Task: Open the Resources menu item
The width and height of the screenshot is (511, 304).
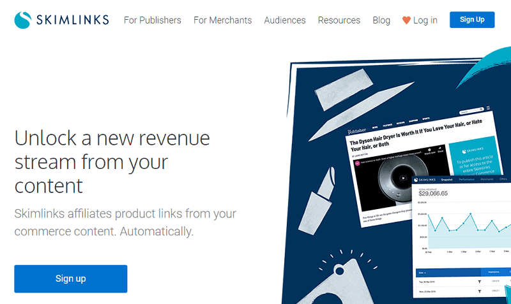Action: pos(339,20)
